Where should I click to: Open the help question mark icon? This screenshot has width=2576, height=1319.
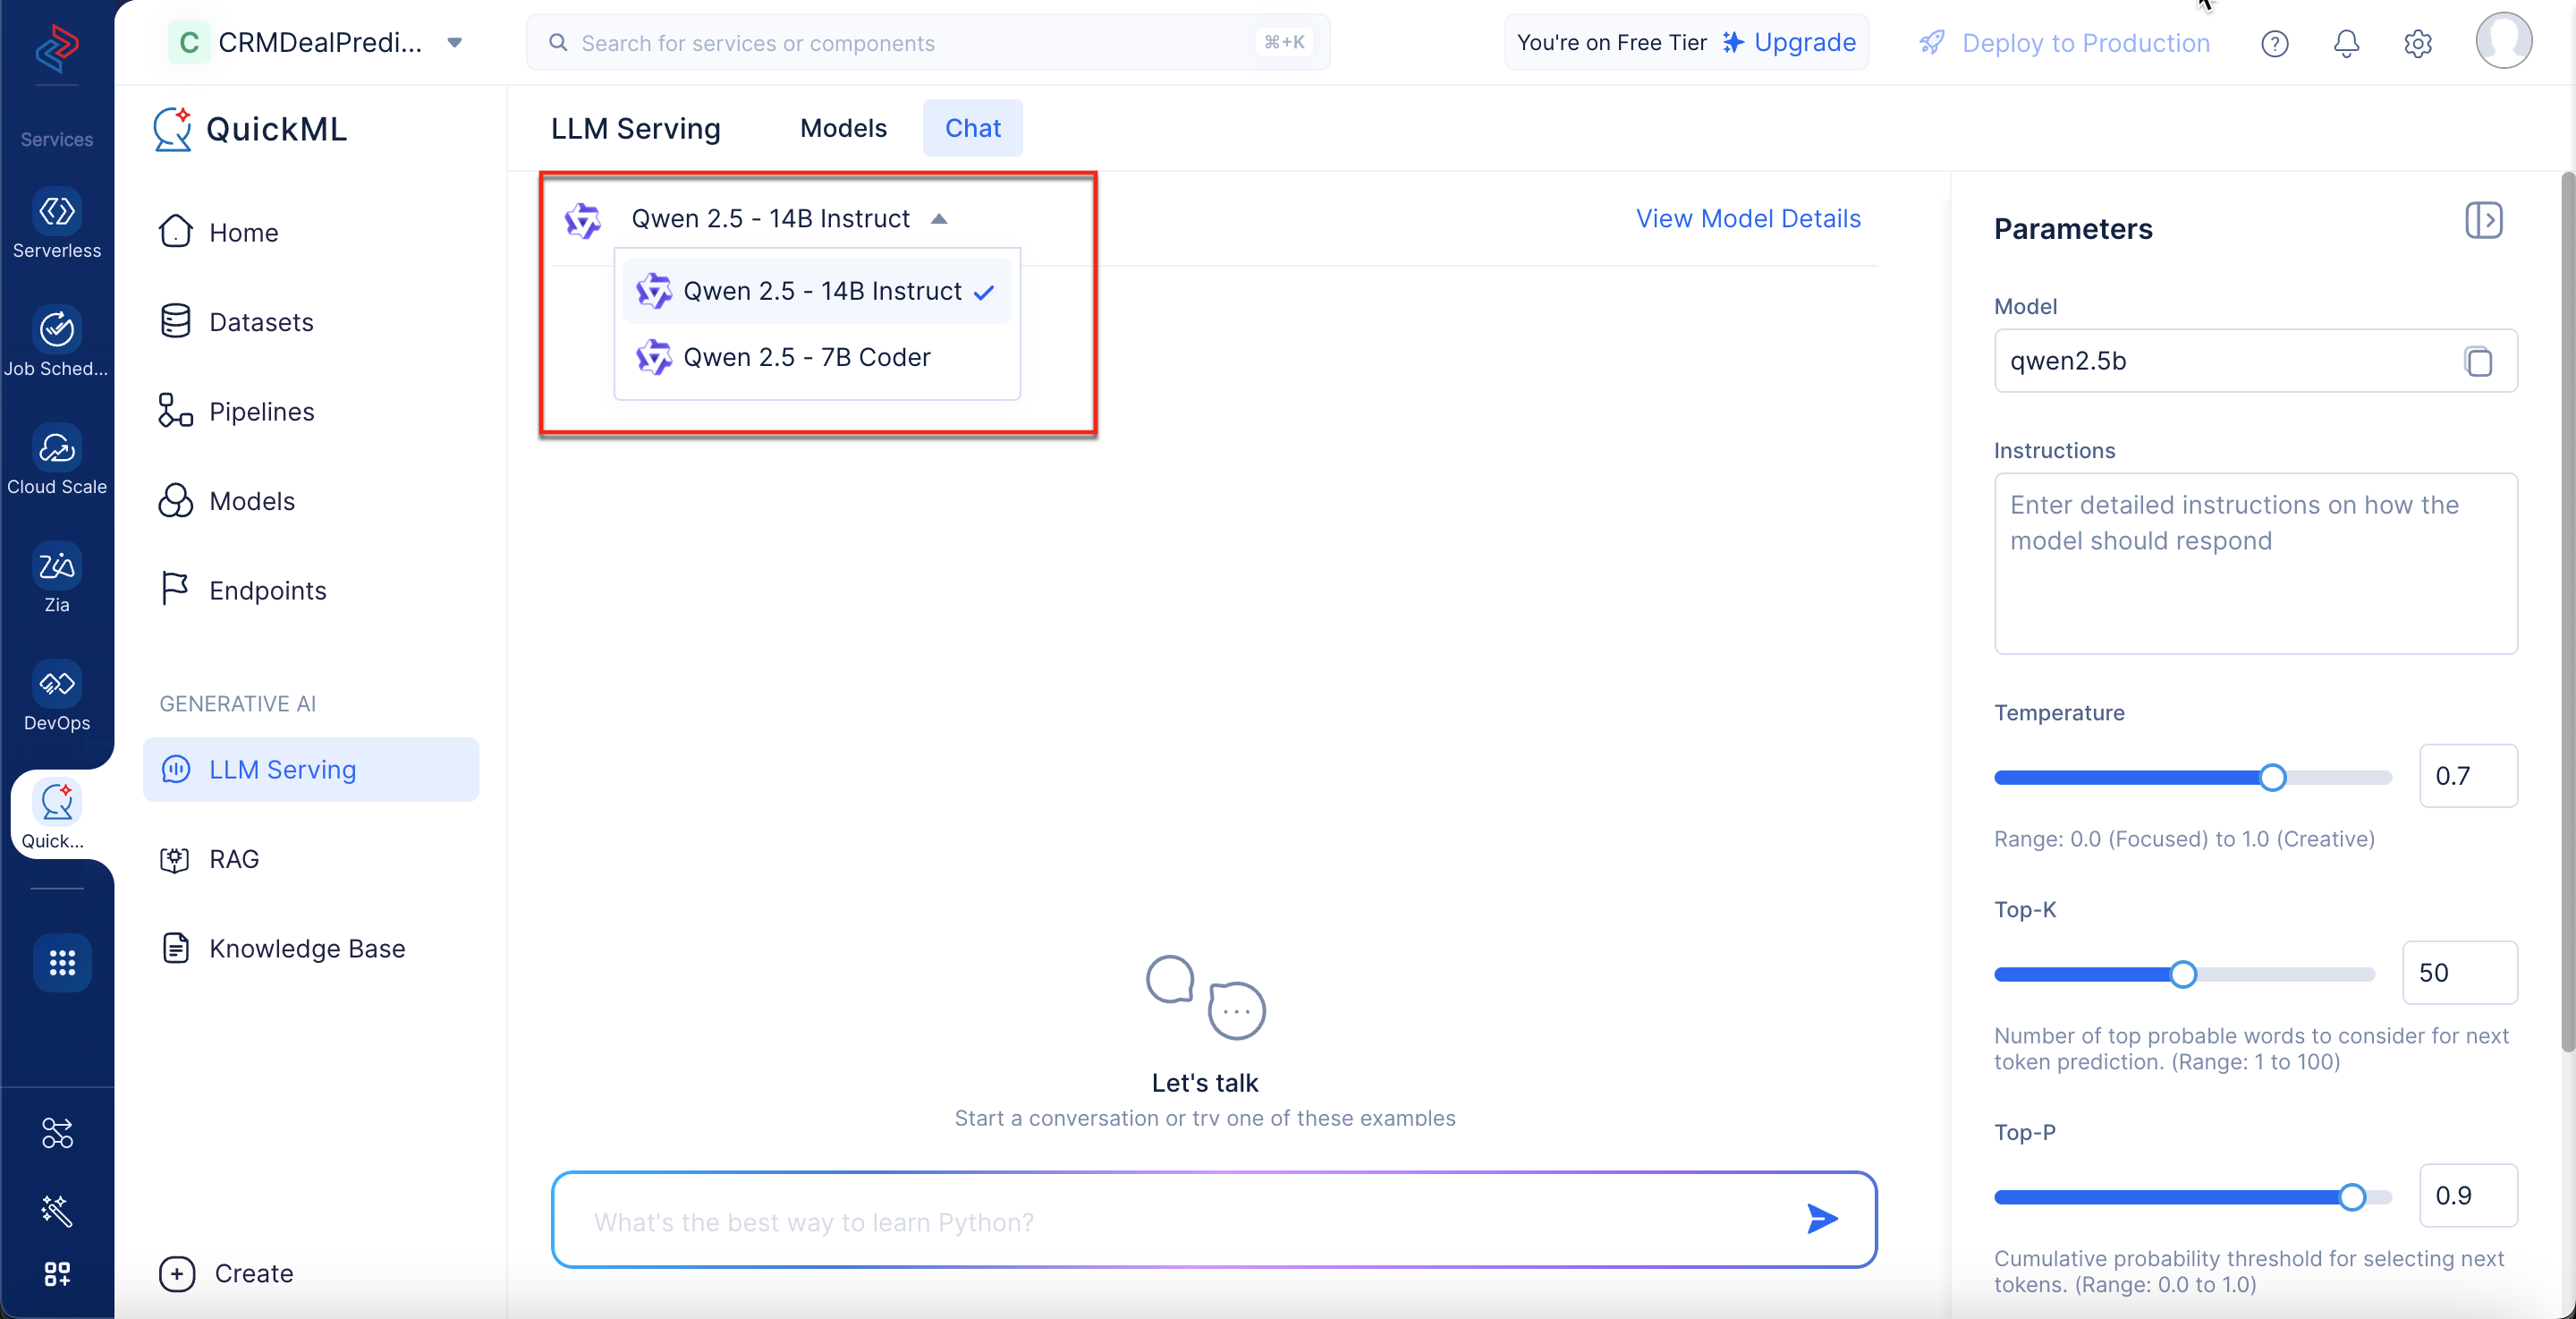point(2274,43)
